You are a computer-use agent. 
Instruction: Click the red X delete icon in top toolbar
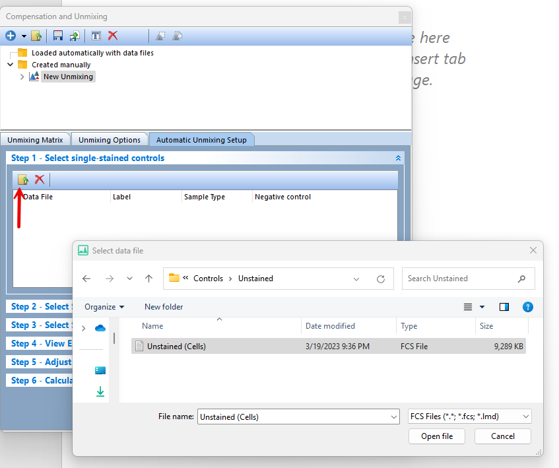coord(113,36)
